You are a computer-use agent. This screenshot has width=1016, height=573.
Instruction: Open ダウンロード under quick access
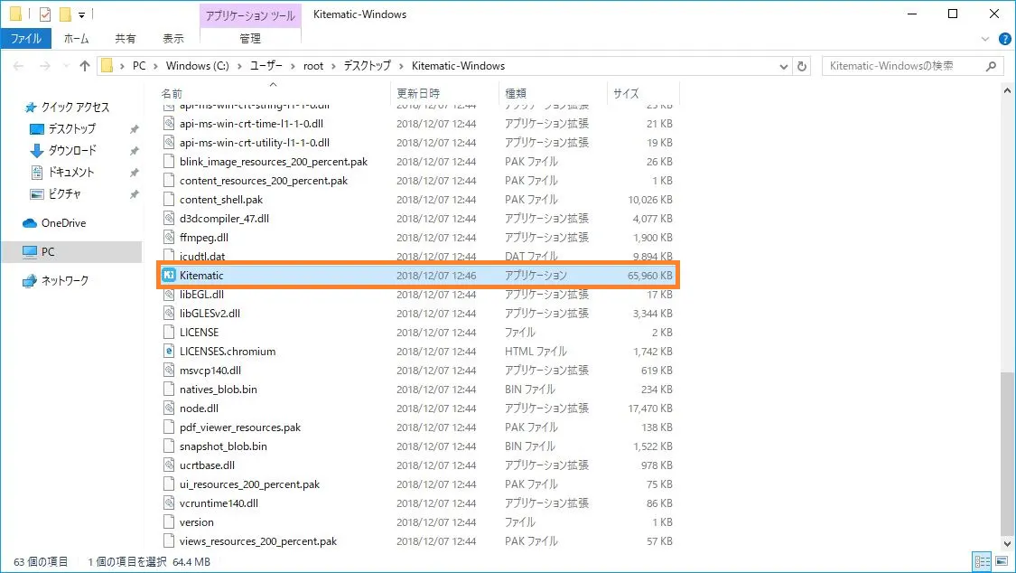pos(63,150)
